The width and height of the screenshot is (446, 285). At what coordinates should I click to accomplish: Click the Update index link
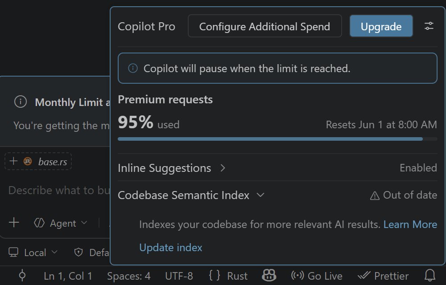point(171,248)
